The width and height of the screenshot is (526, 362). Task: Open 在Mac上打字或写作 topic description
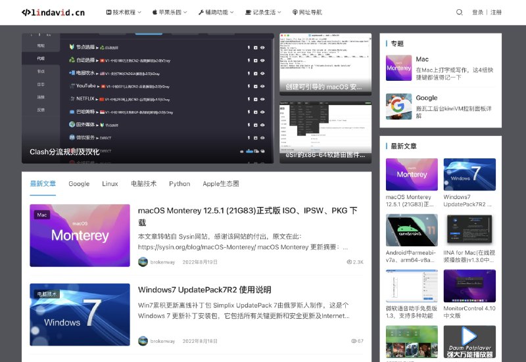(x=454, y=74)
